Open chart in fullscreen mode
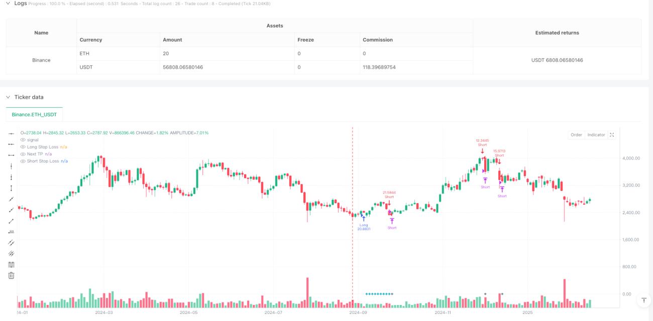This screenshot has height=321, width=653. coord(612,135)
